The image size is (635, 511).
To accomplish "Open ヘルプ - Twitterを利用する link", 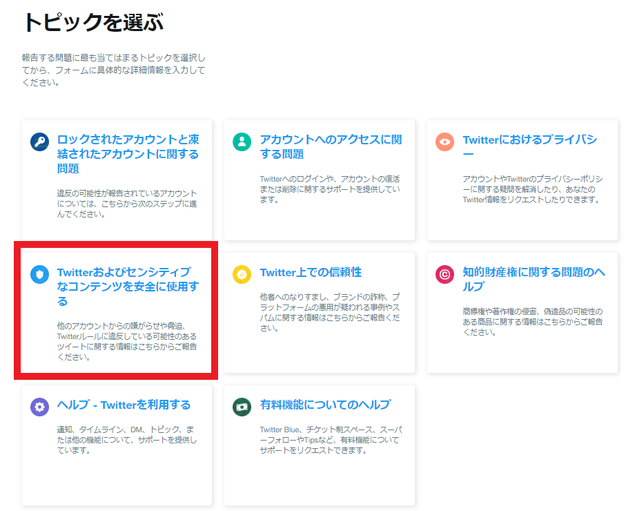I will click(124, 405).
